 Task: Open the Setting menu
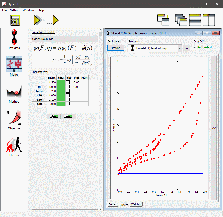point(15,10)
